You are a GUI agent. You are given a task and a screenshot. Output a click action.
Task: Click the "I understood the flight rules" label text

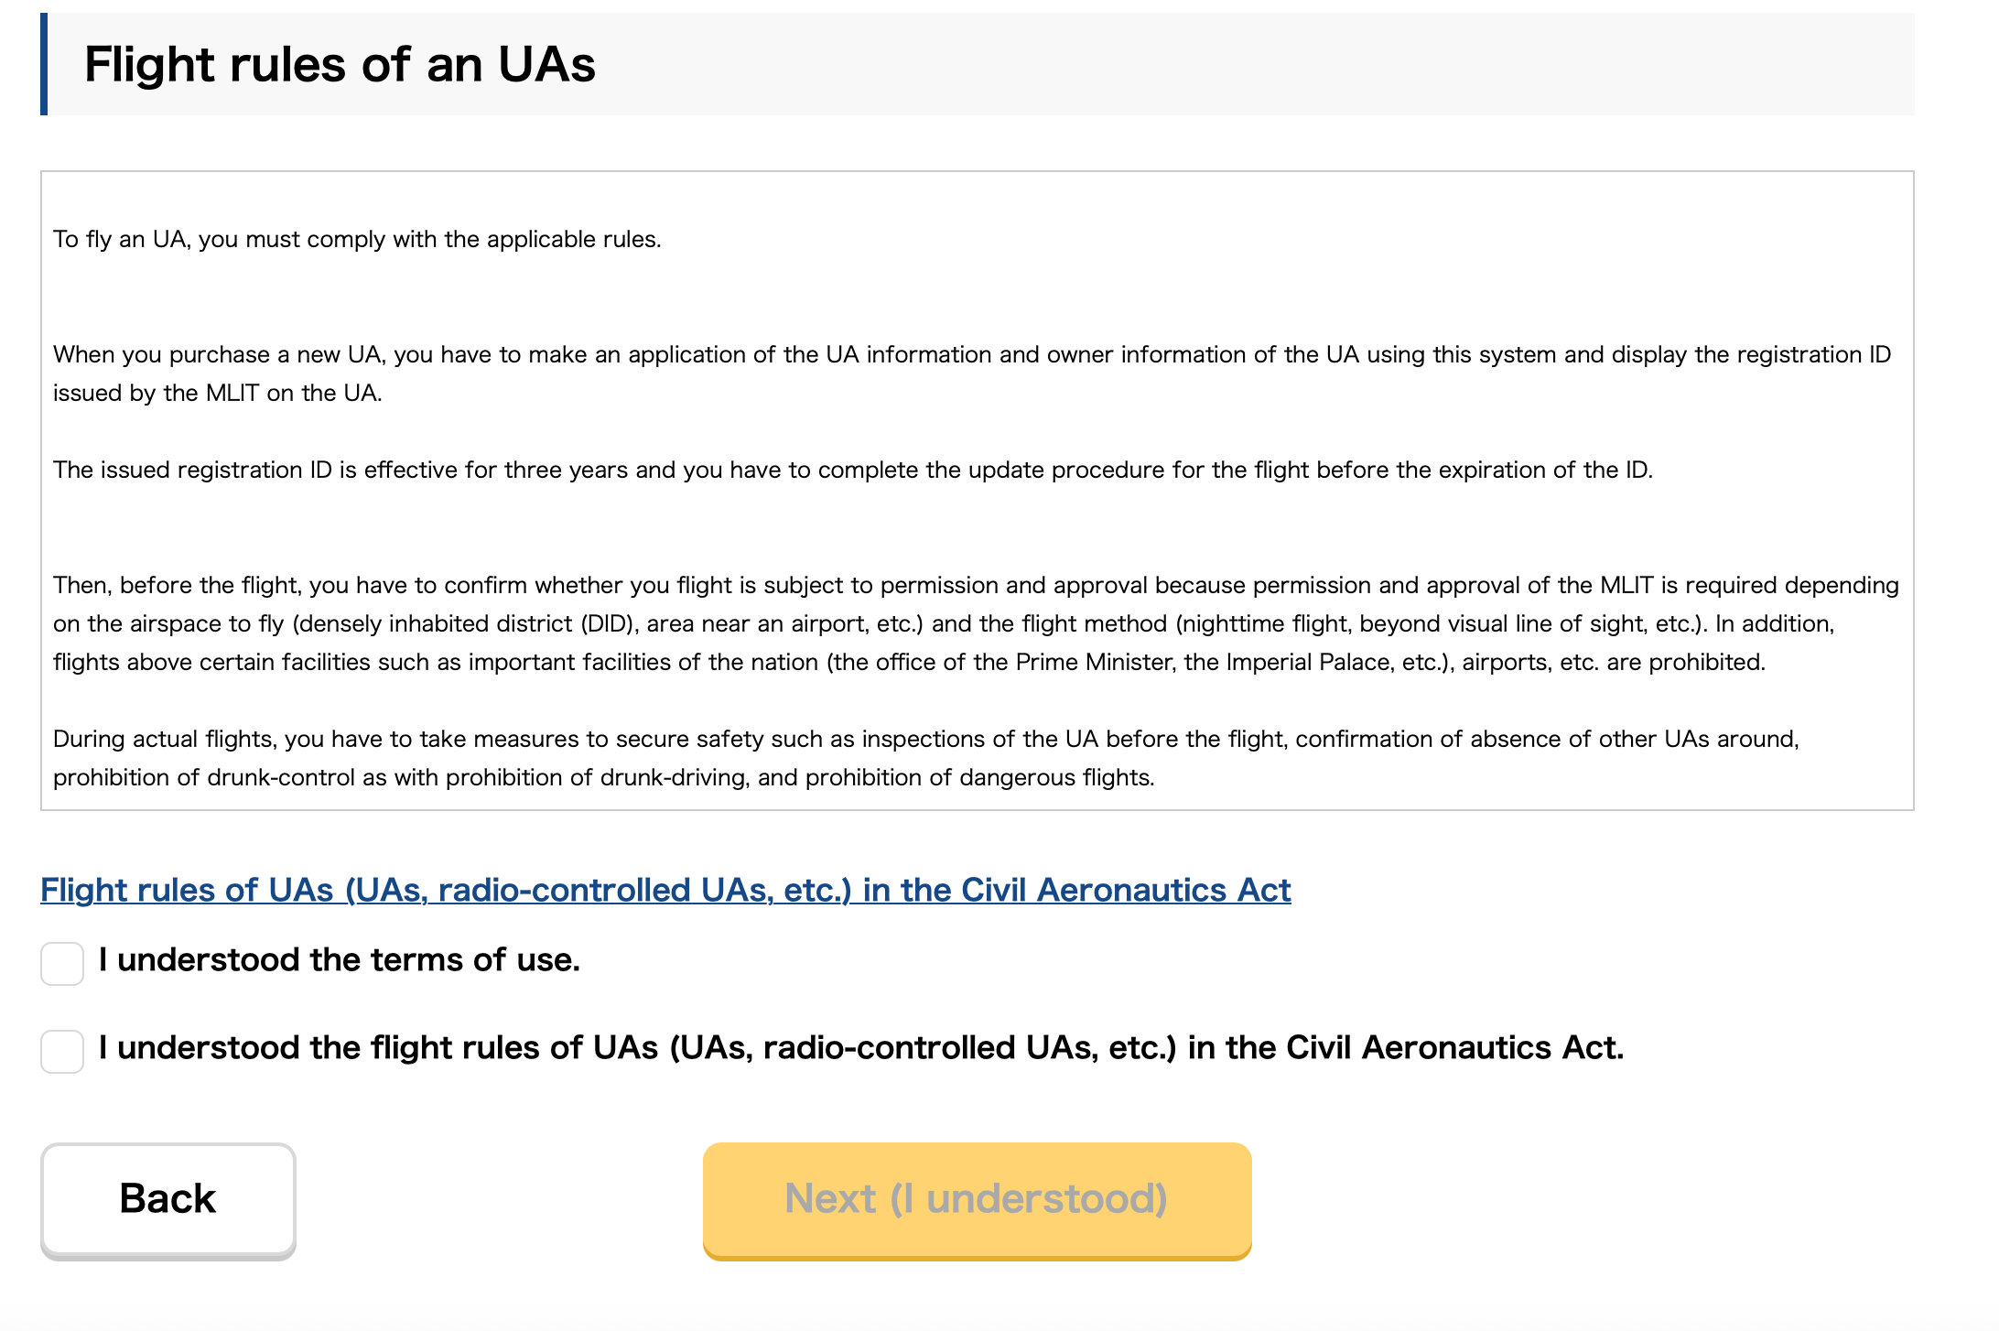[860, 1048]
